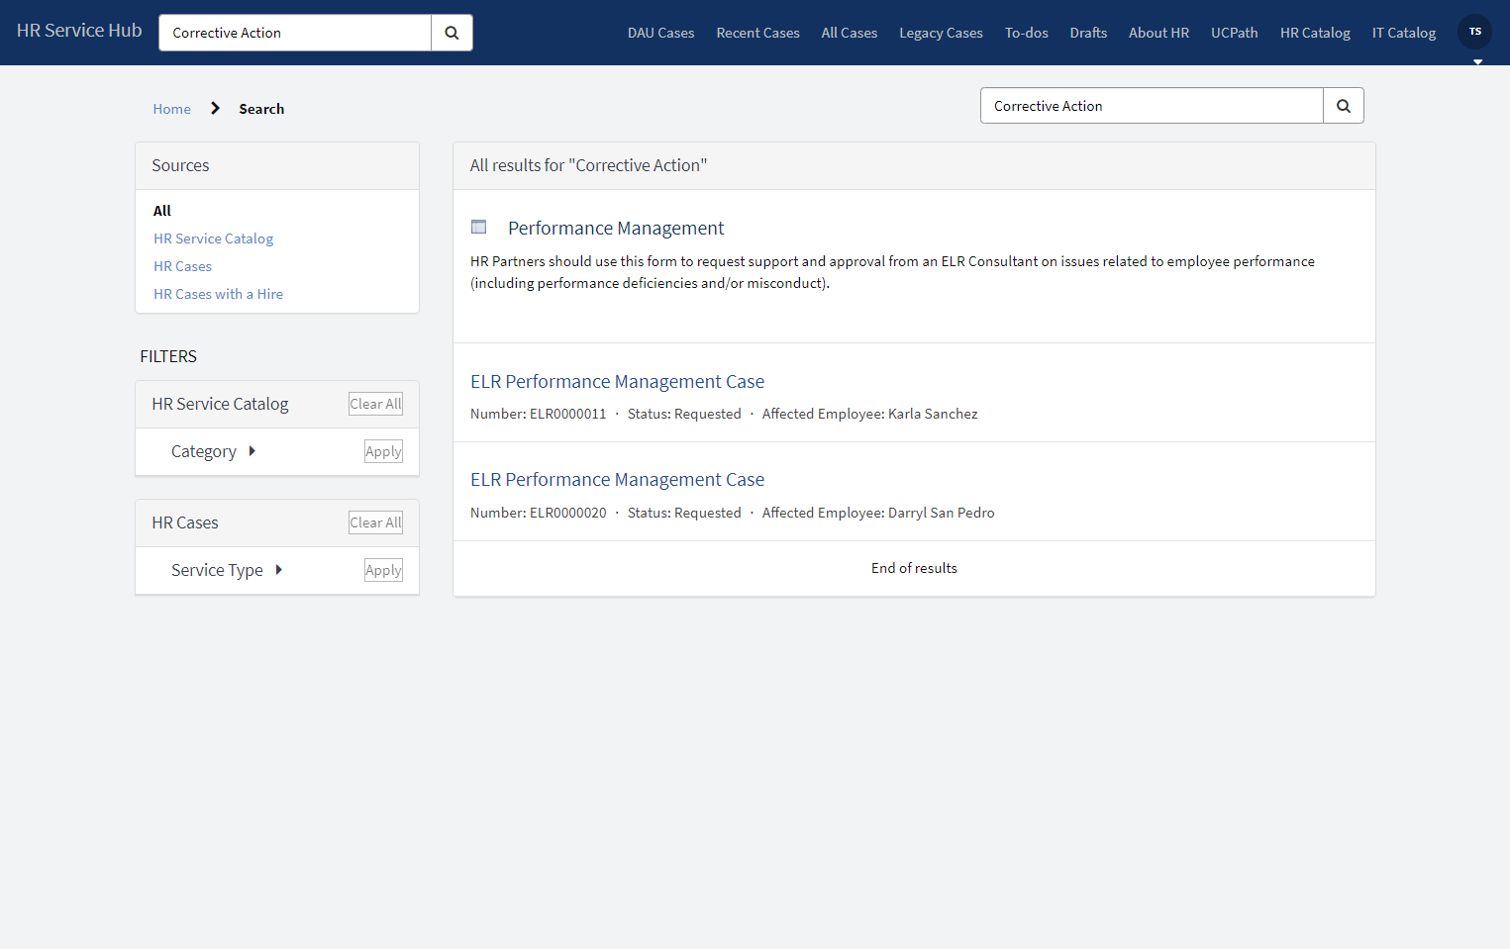The image size is (1510, 949).
Task: Open the DAU Cases menu item
Action: [661, 33]
